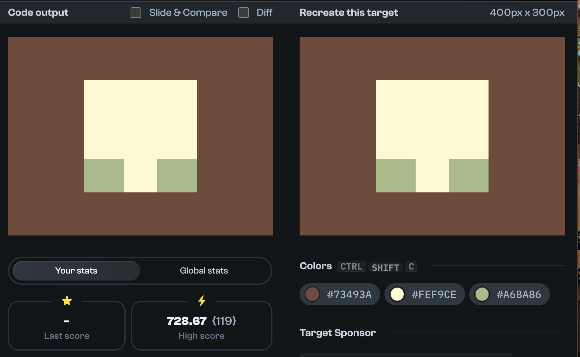This screenshot has width=580, height=357.
Task: Click the Recreate this target heading
Action: tap(349, 13)
